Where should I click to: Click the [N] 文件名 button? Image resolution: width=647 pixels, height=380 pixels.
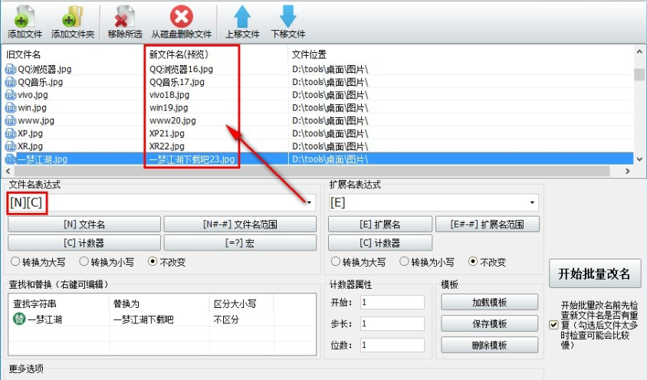pyautogui.click(x=84, y=224)
